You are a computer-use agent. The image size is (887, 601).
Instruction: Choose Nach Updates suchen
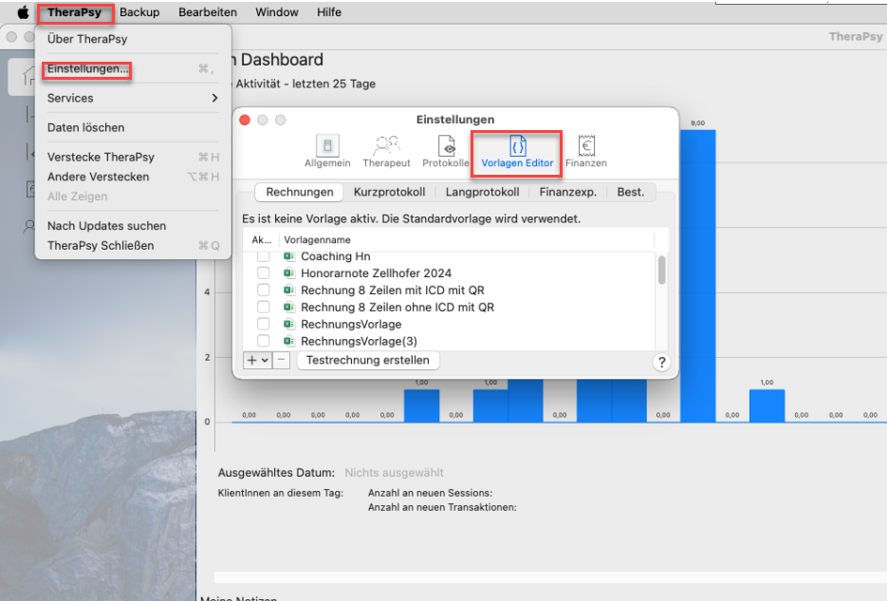(x=107, y=226)
